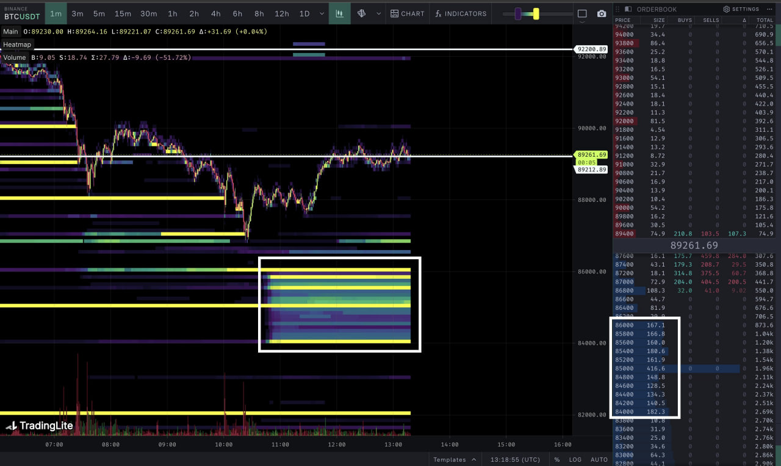Switch to the 4h timeframe
The width and height of the screenshot is (781, 466).
tap(215, 13)
